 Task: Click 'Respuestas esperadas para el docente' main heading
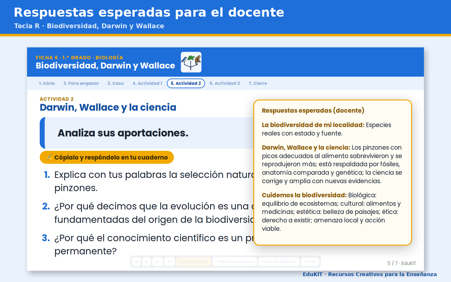pyautogui.click(x=149, y=12)
